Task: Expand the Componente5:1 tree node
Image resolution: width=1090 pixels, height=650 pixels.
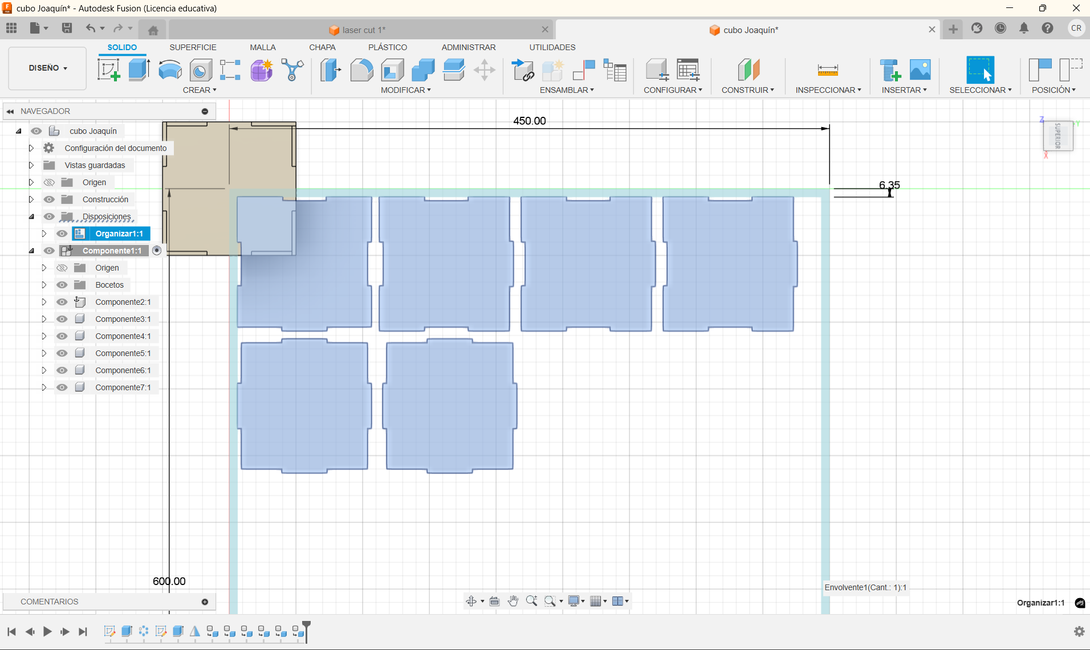Action: (44, 353)
